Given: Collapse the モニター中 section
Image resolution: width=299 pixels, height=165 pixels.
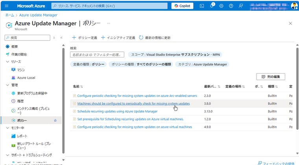Looking at the screenshot, I should point(7,128).
